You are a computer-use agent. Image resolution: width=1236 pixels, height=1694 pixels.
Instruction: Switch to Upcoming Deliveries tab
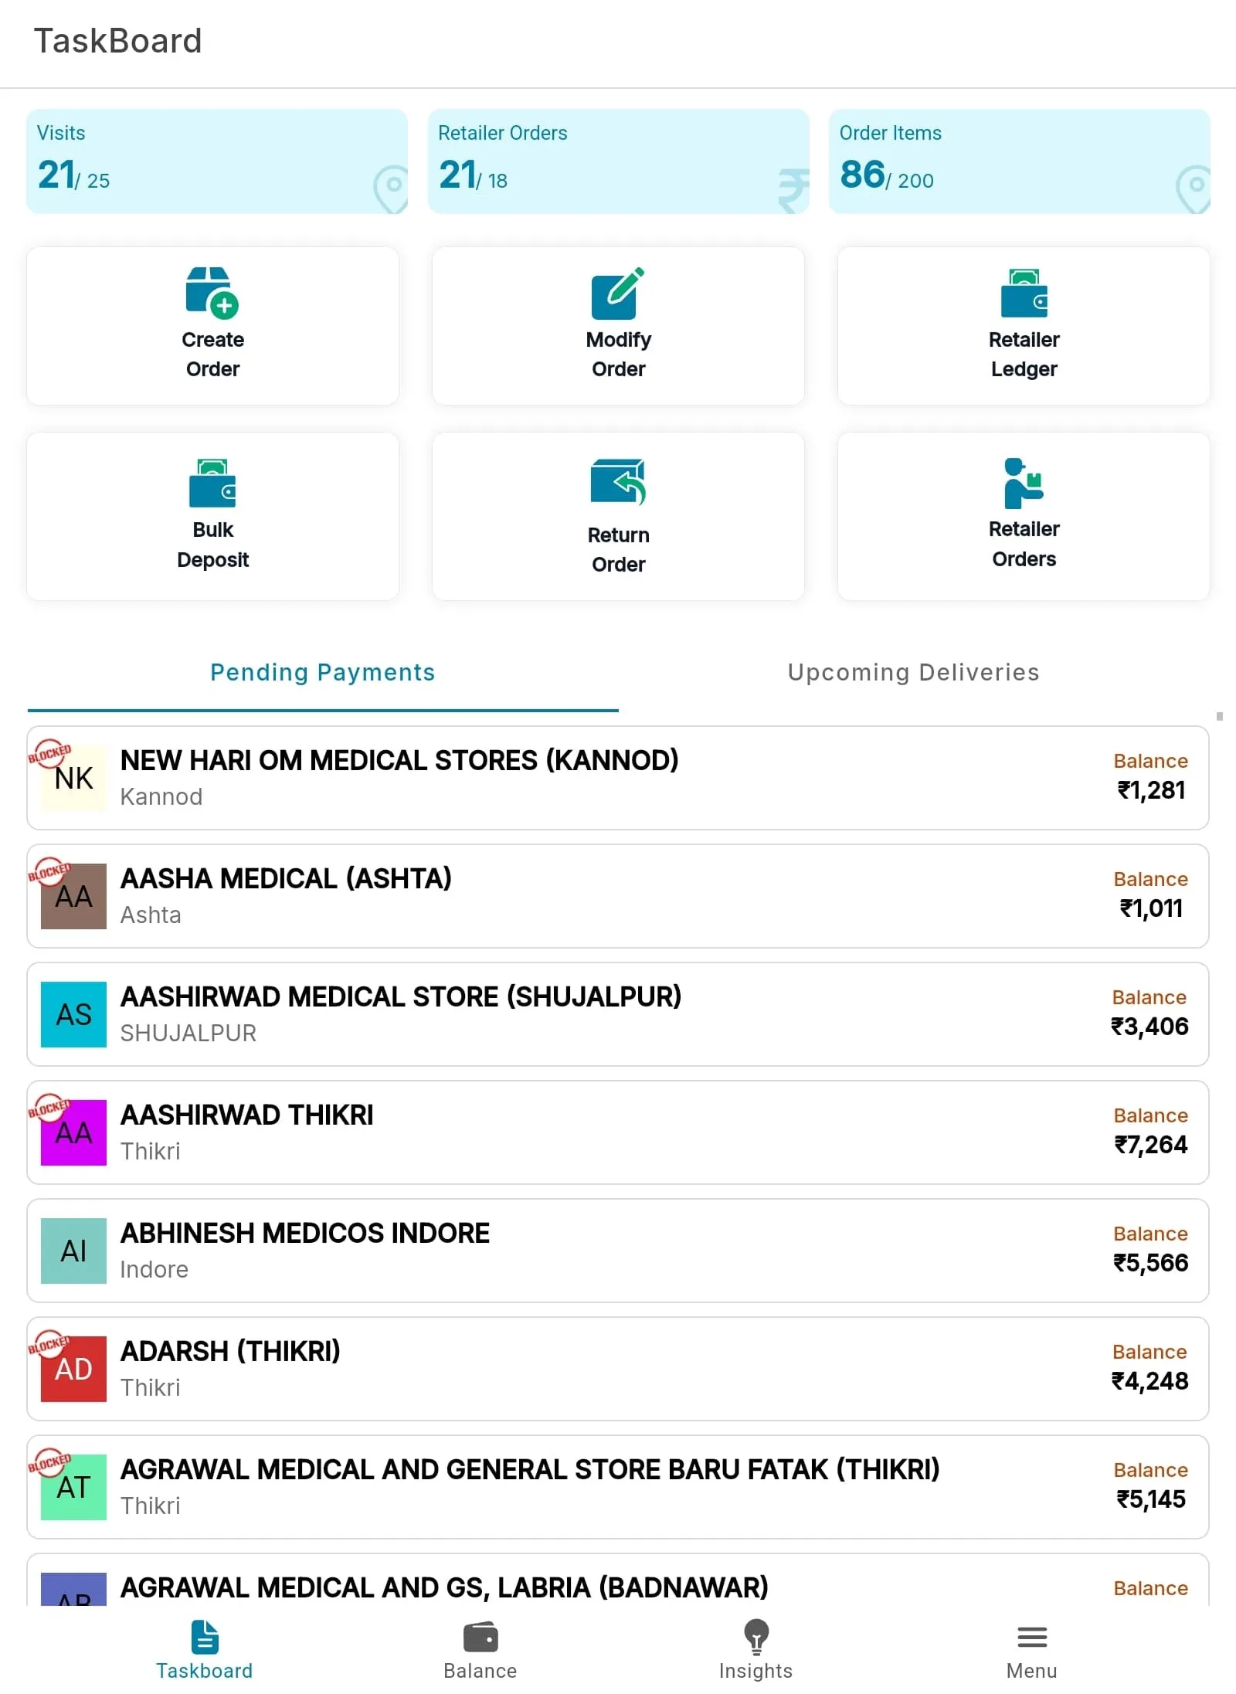coord(913,672)
